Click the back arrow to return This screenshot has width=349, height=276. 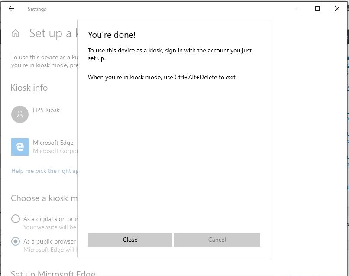(11, 9)
